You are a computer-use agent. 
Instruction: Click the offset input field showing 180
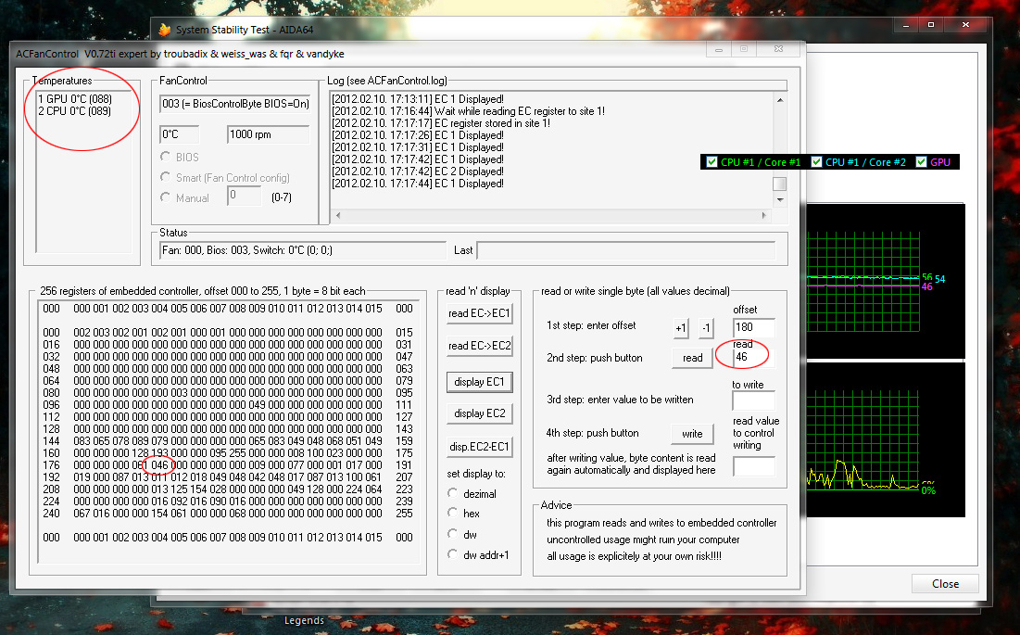(x=753, y=327)
